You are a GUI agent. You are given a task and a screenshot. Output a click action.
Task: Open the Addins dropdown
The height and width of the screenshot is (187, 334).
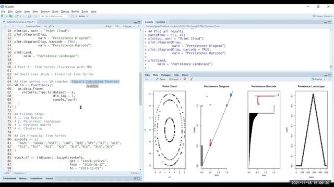83,16
